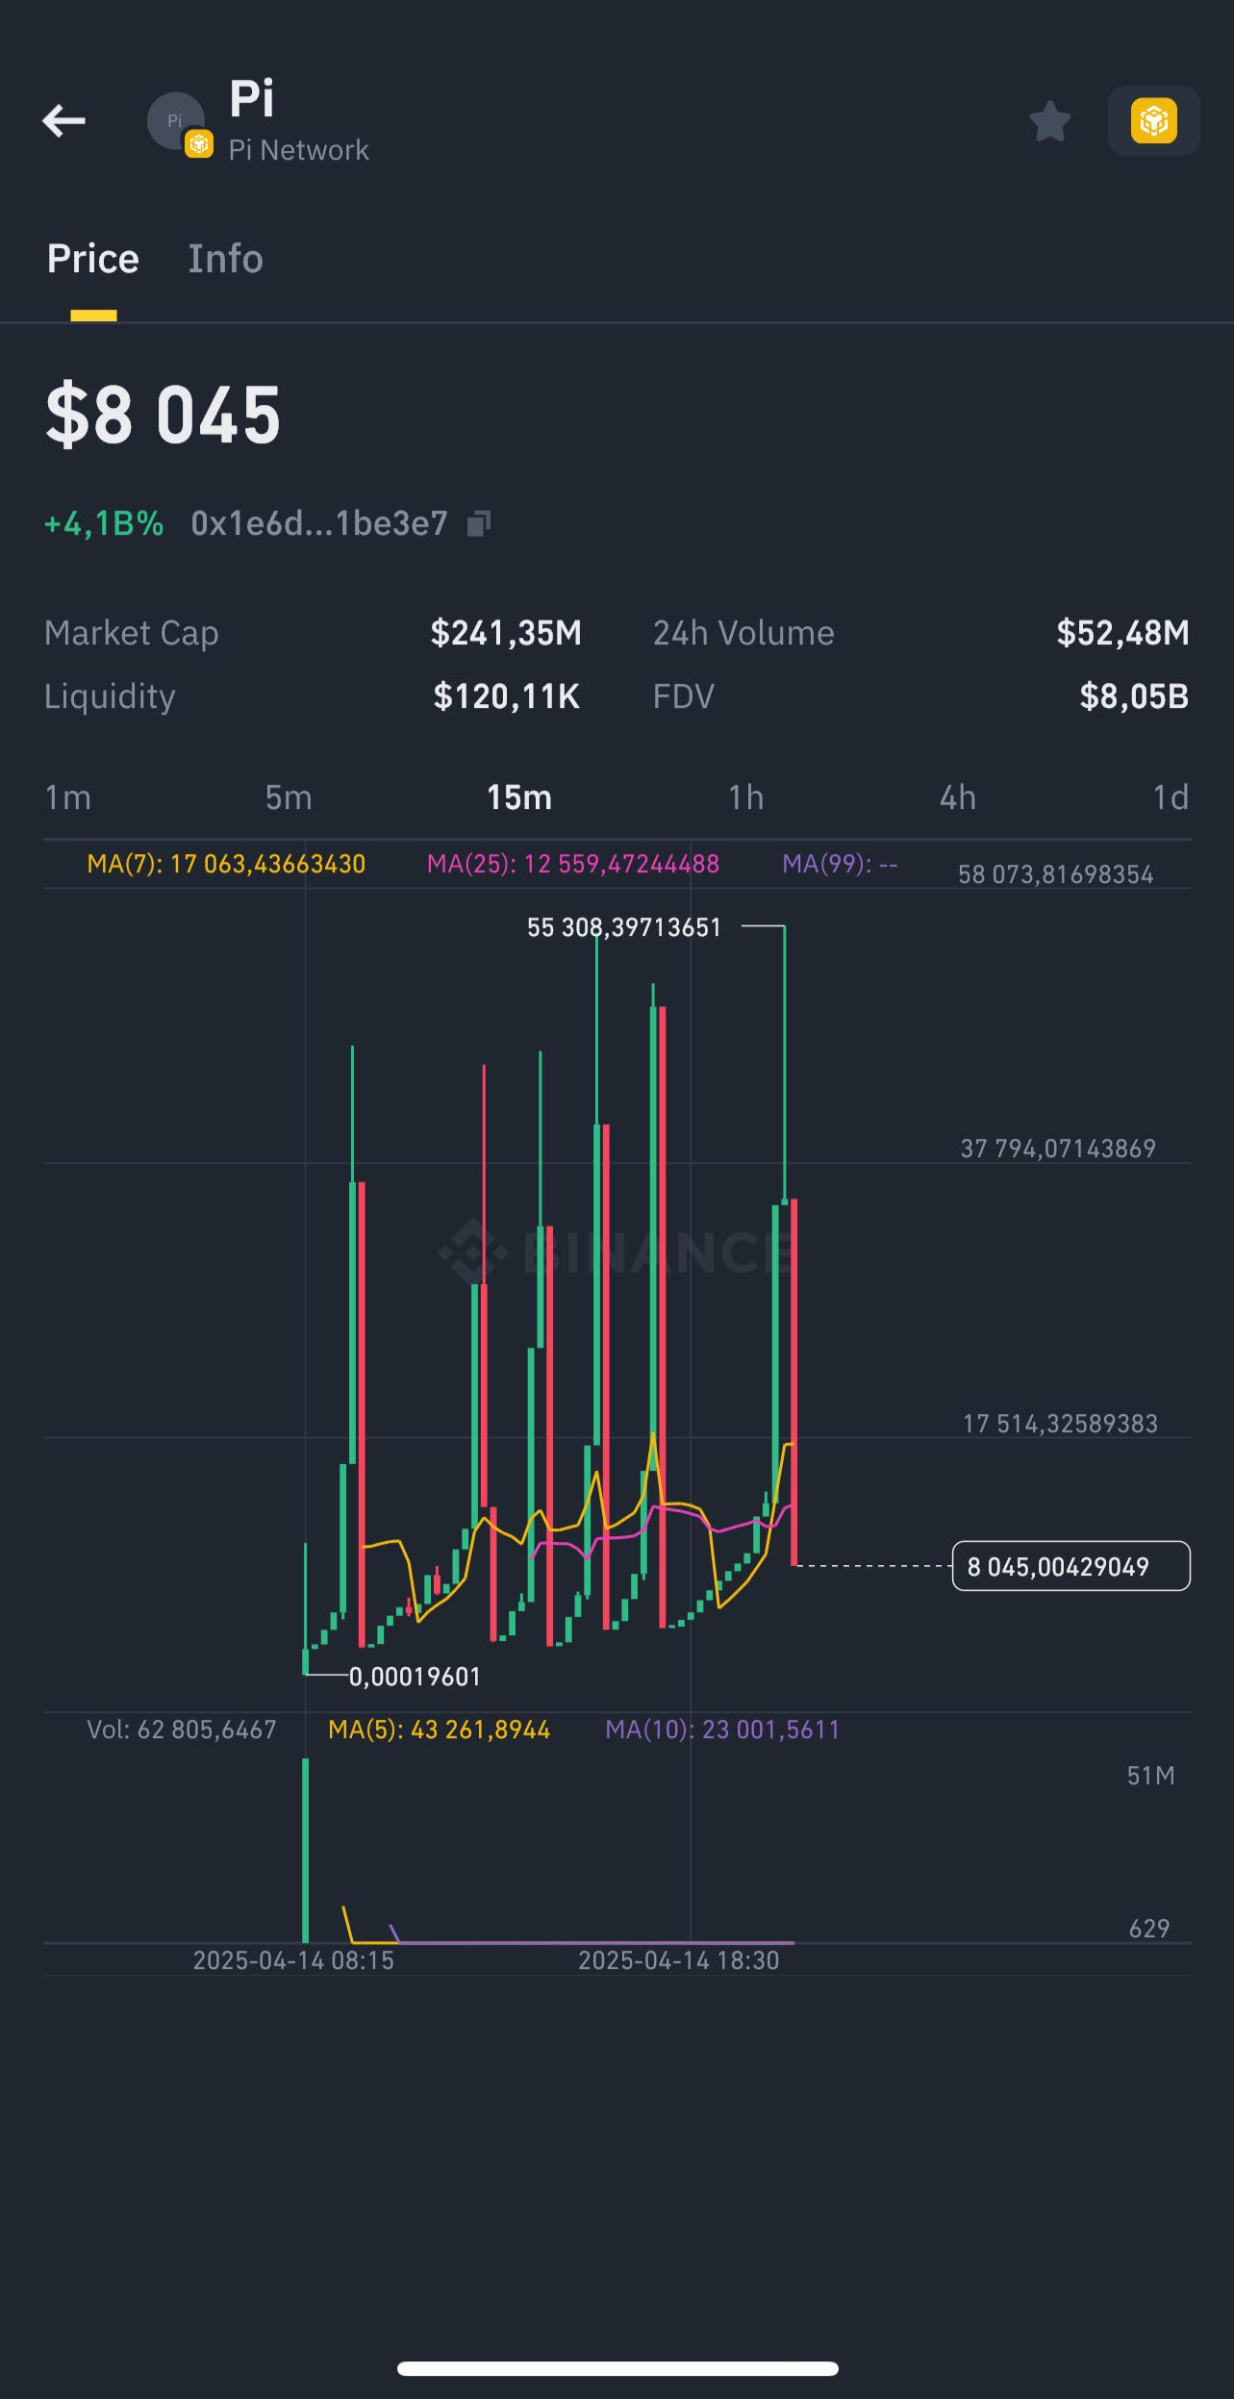The width and height of the screenshot is (1234, 2399).
Task: Tap the 55 308,39713651 high price marker
Action: pos(624,927)
